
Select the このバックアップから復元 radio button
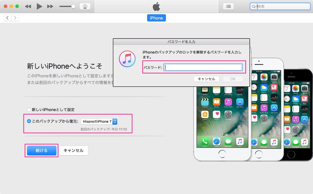coord(29,121)
